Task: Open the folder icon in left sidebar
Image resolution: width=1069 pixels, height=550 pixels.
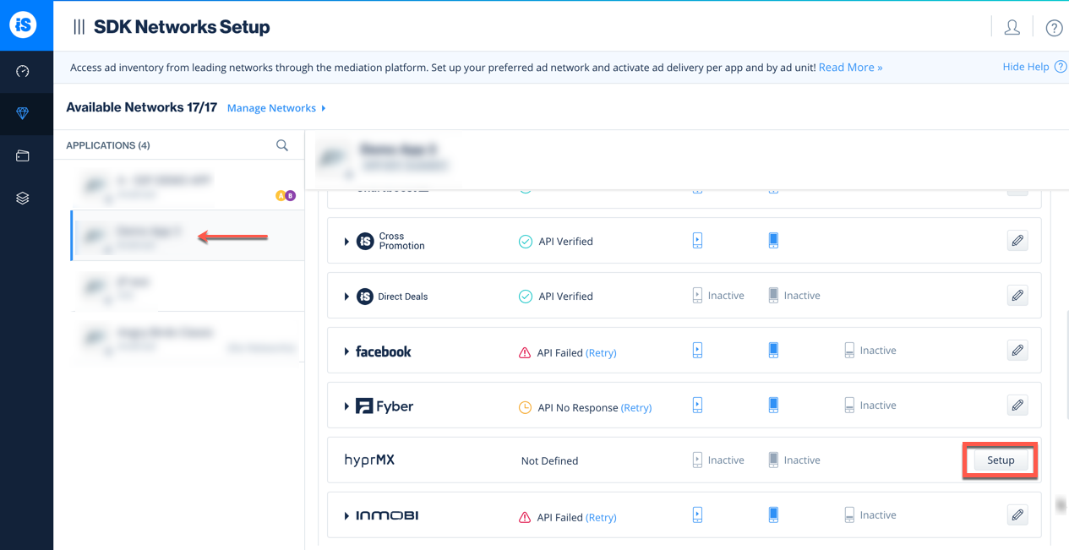Action: point(23,156)
